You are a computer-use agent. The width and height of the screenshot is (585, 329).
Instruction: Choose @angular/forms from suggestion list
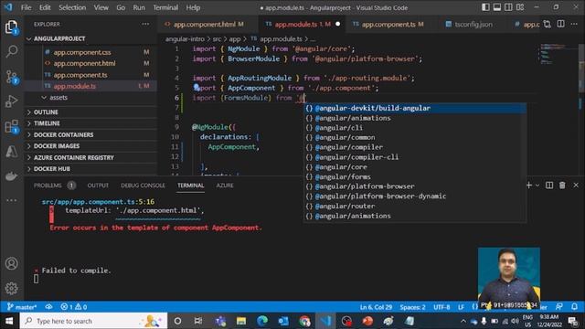coord(415,176)
